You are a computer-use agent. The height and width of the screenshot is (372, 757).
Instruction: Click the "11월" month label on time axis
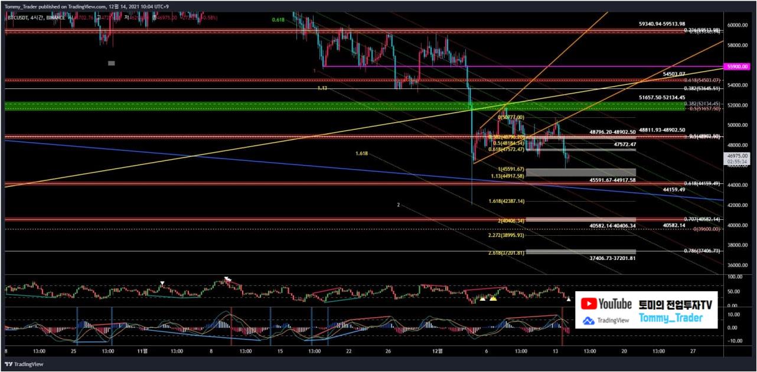[143, 350]
